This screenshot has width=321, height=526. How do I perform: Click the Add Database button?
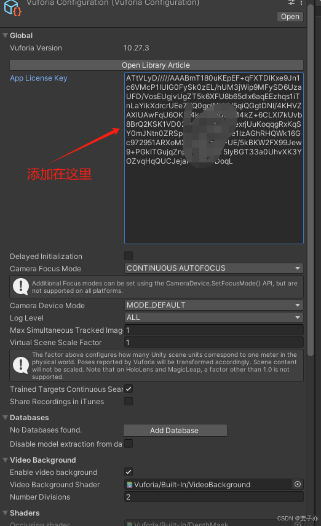pos(175,431)
